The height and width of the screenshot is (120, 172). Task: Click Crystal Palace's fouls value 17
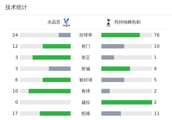pos(15,113)
